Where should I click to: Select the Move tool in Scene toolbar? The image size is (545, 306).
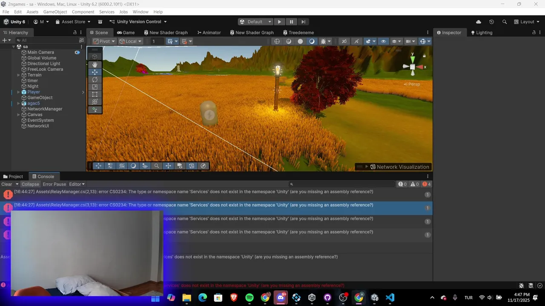(95, 72)
